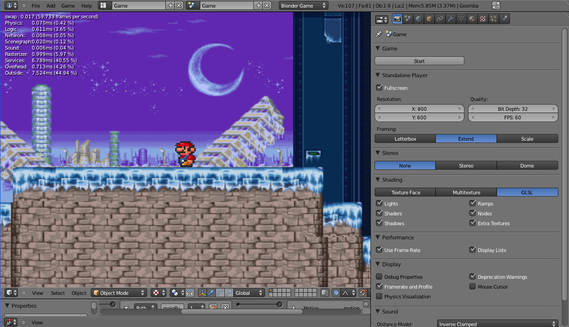Screen dimensions: 569x327
Task: Open the Physics tab icon
Action: (x=504, y=19)
